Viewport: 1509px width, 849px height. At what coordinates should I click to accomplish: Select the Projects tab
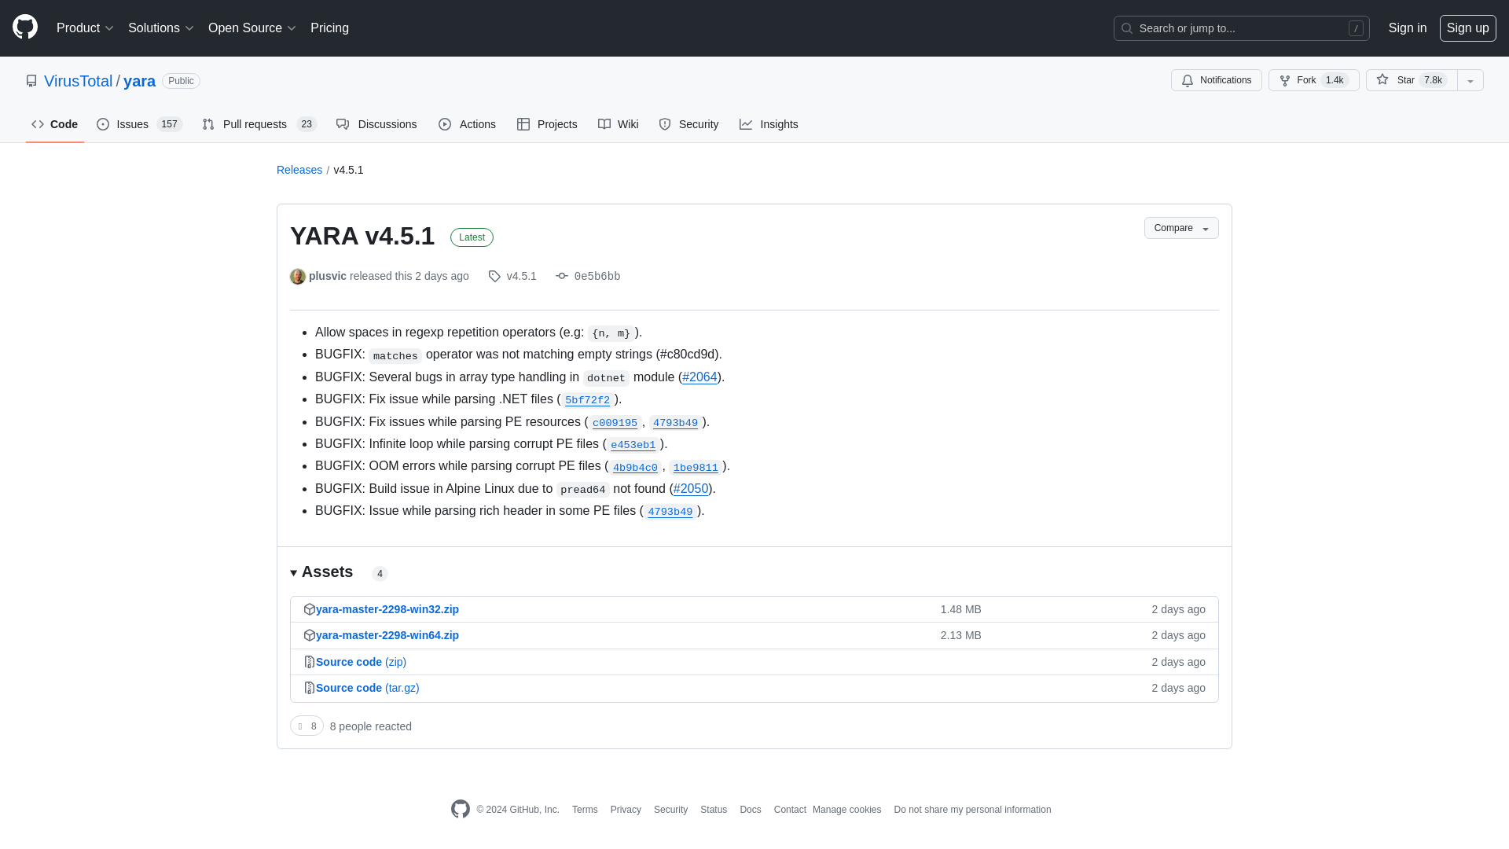click(x=547, y=124)
